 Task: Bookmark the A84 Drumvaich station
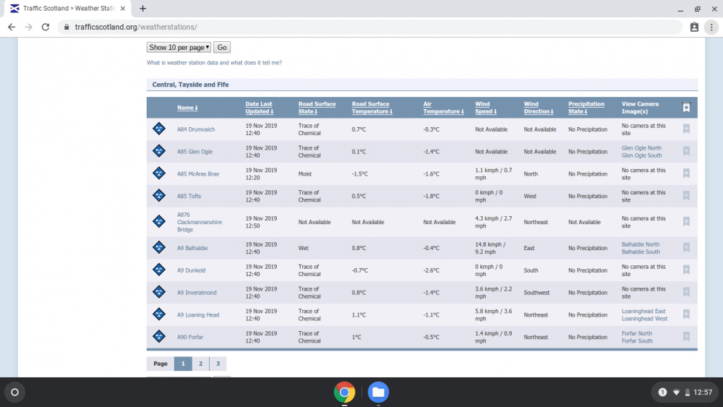click(x=686, y=129)
